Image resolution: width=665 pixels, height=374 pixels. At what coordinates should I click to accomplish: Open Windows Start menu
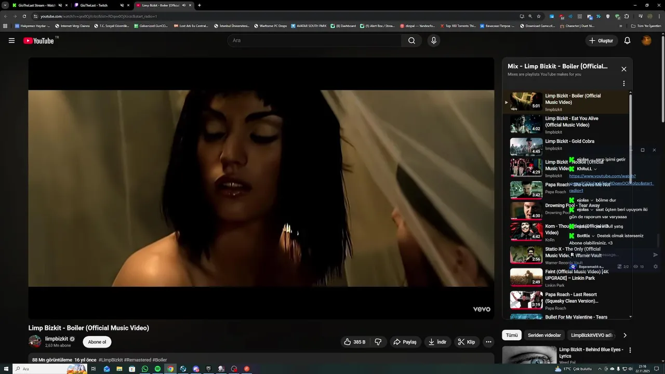pyautogui.click(x=5, y=369)
